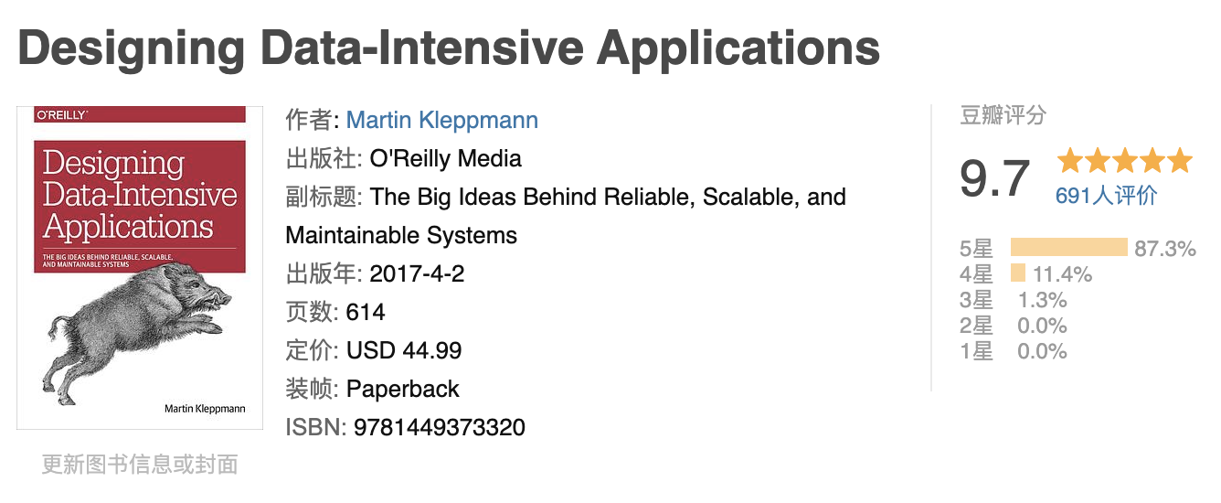Click the 9.7 rating score
Viewport: 1221px width, 503px height.
994,178
